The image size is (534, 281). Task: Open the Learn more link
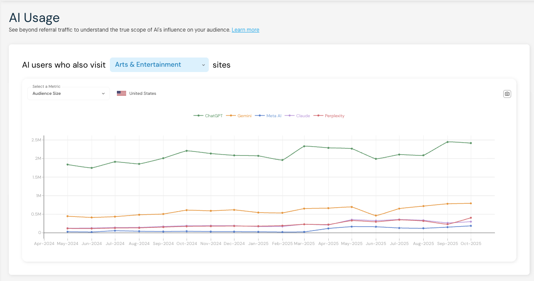(x=245, y=30)
